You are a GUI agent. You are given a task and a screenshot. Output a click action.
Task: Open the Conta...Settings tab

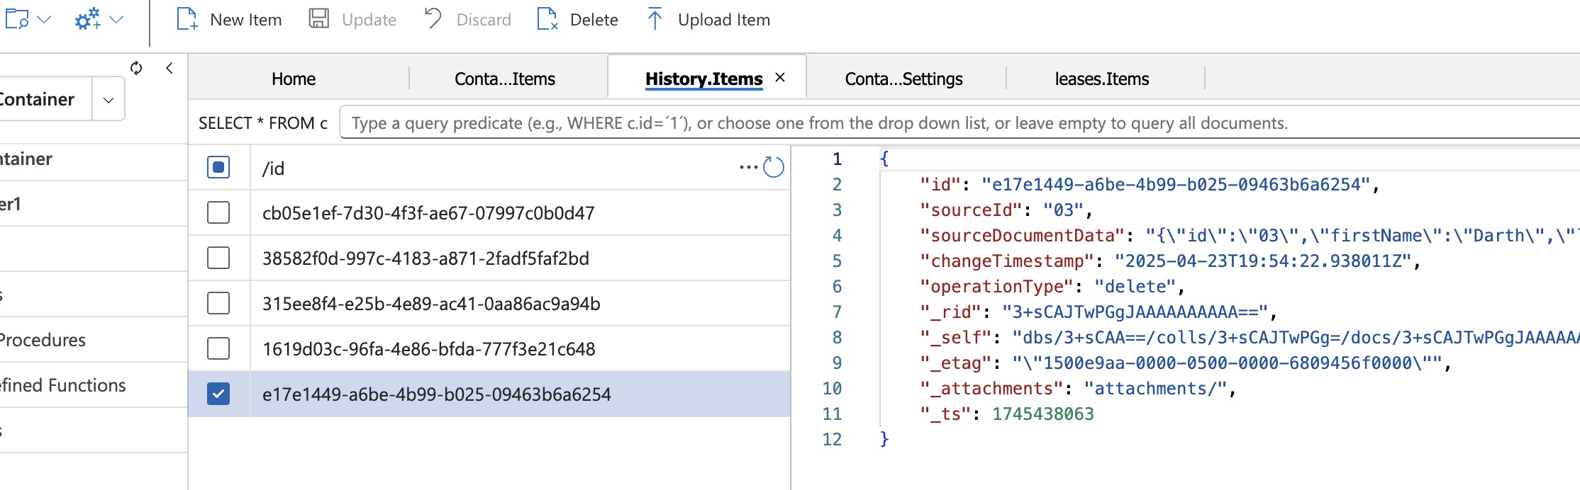coord(903,79)
